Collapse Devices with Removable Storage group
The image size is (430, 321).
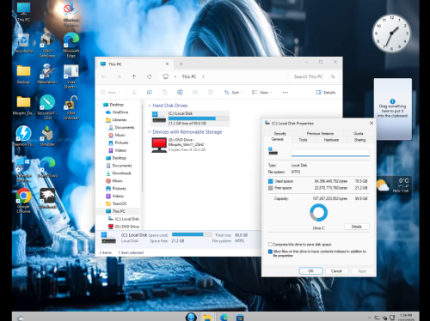click(x=150, y=132)
